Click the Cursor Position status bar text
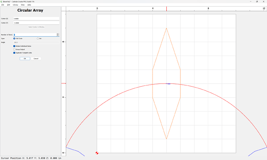This screenshot has width=267, height=160. point(31,158)
